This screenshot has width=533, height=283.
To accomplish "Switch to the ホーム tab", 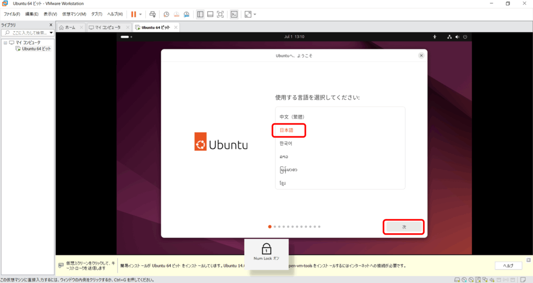I will pyautogui.click(x=70, y=27).
